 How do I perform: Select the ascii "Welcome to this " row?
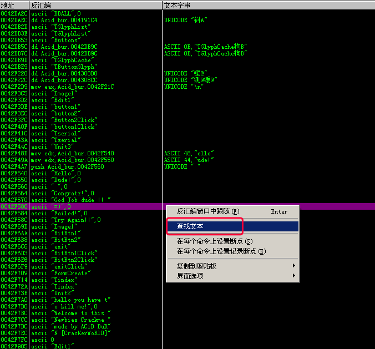click(187, 313)
